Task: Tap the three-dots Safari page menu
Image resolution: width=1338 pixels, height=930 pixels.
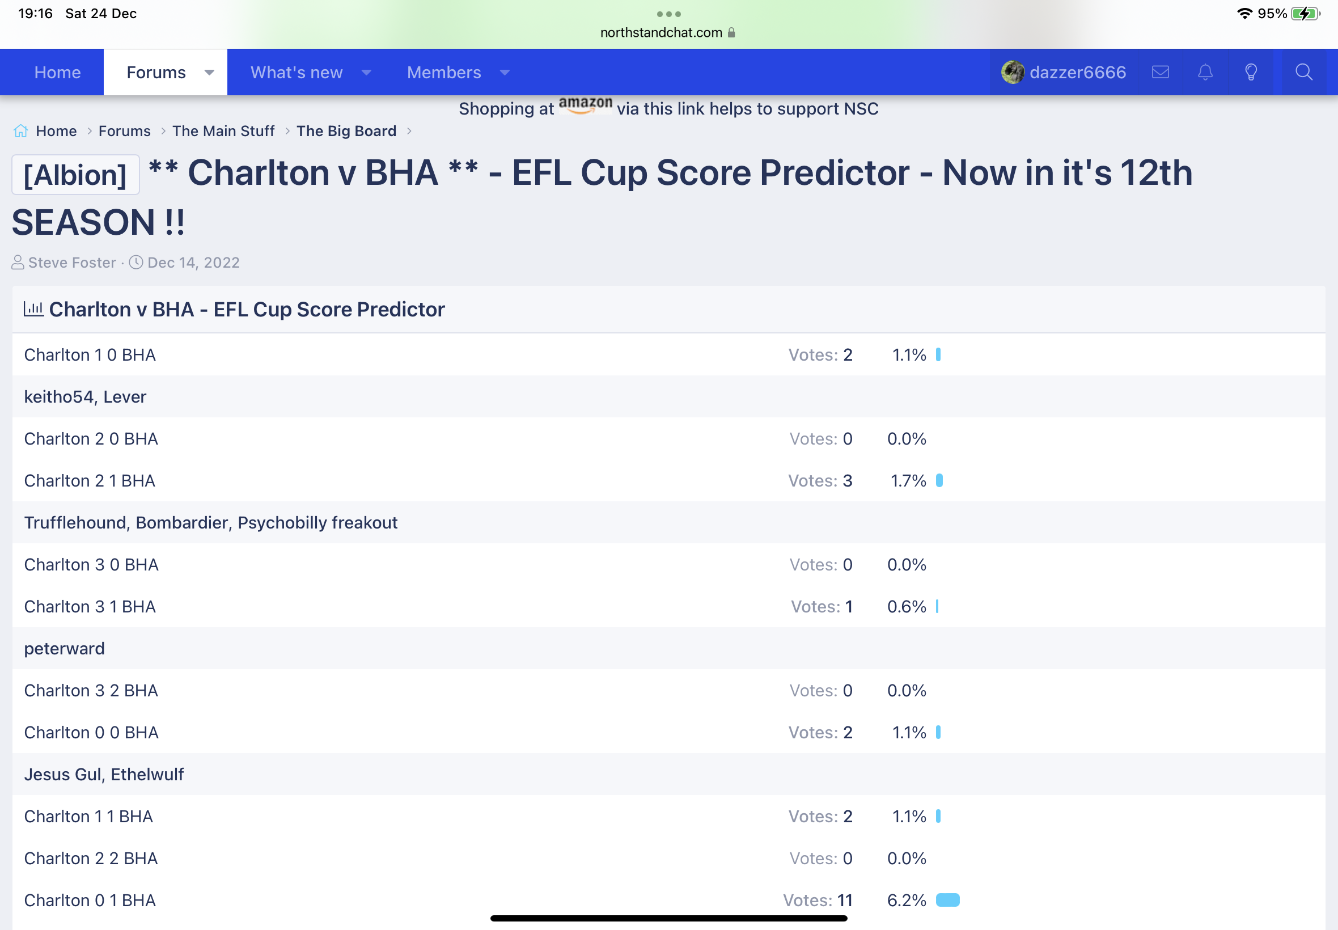Action: [x=668, y=14]
